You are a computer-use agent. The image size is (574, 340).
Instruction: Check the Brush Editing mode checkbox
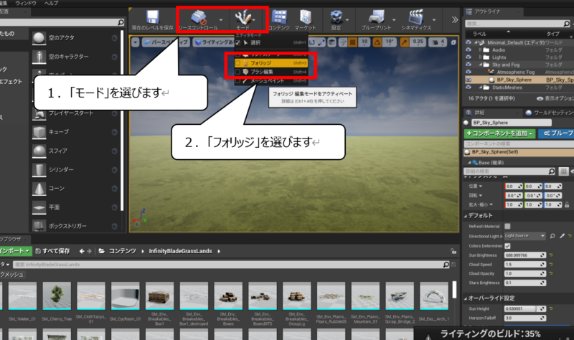[x=237, y=72]
